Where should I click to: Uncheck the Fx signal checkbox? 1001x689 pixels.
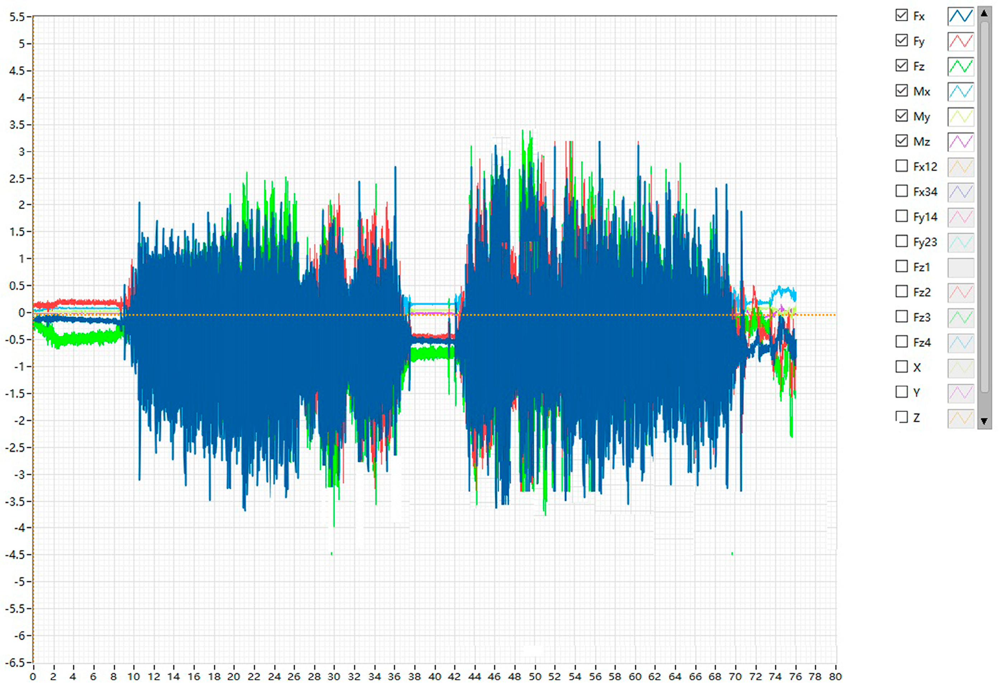coord(901,15)
